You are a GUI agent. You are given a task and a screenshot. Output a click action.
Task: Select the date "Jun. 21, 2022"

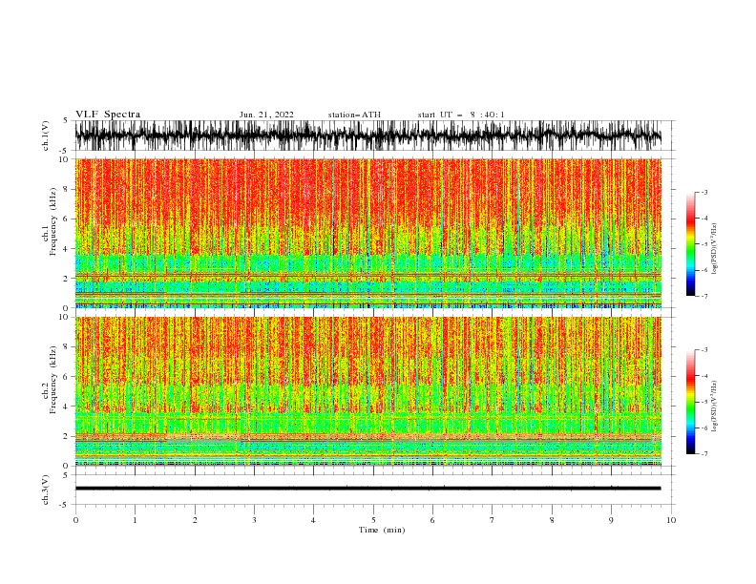(x=266, y=115)
